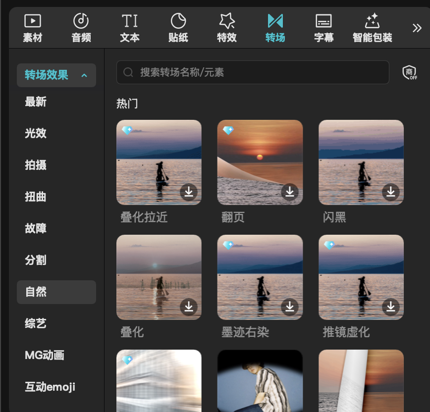
Task: Click the VIP diamond badge on 翻页
Action: 228,130
